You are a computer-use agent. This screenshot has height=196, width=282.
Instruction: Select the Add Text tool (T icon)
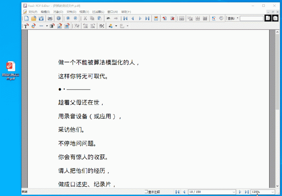(x=26, y=26)
